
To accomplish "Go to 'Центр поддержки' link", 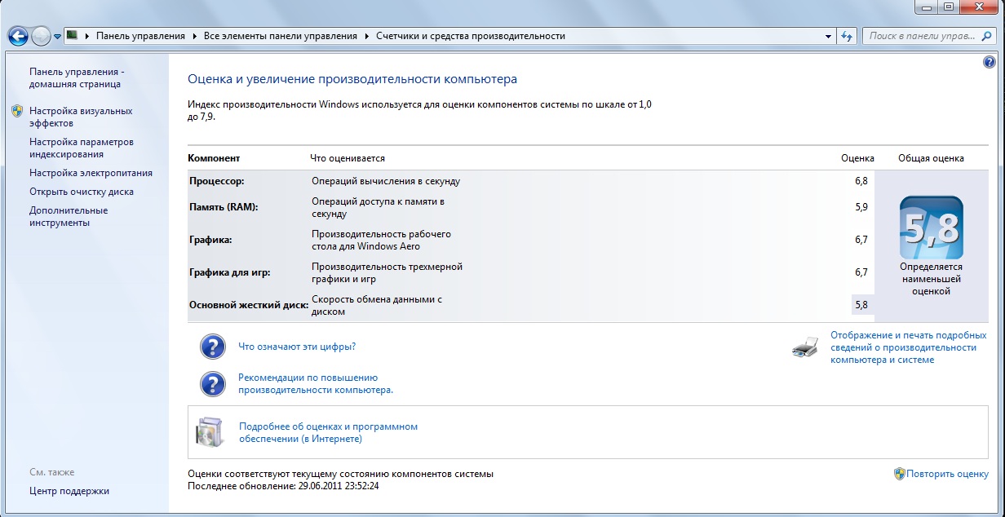I will click(x=69, y=491).
